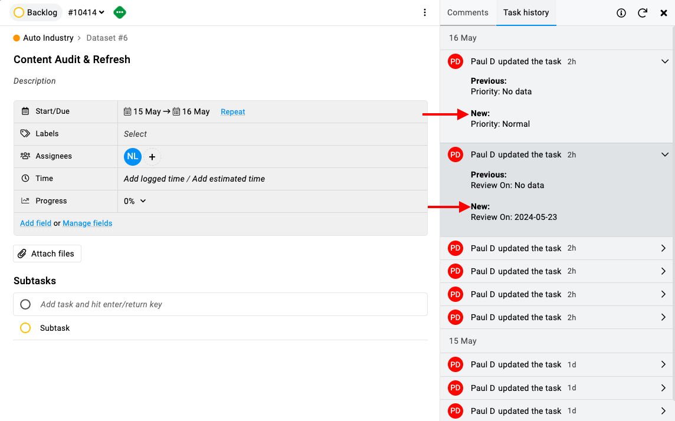Image resolution: width=675 pixels, height=421 pixels.
Task: Click 'Priority: No data' history value
Action: click(501, 91)
